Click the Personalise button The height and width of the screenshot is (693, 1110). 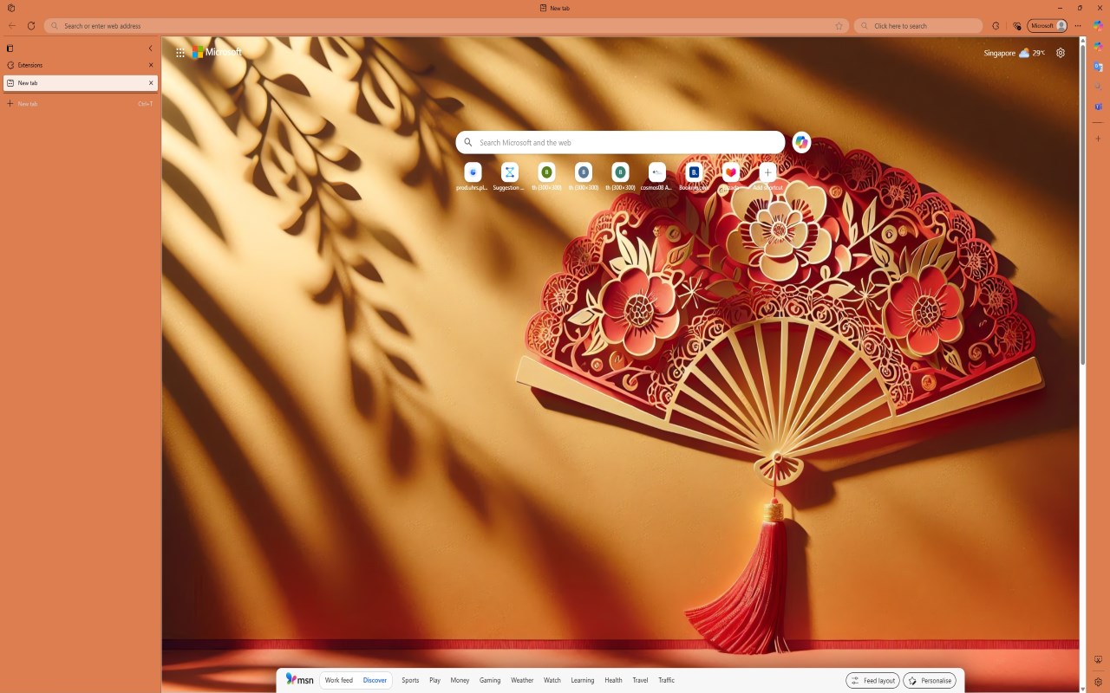[930, 681]
